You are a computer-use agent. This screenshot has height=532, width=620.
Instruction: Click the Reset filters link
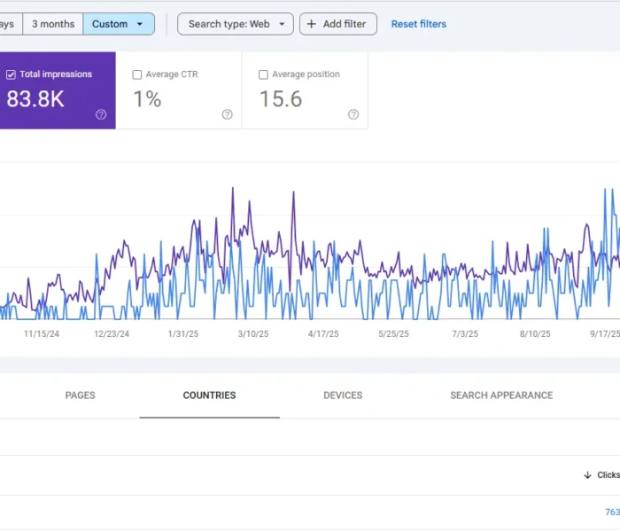tap(419, 24)
